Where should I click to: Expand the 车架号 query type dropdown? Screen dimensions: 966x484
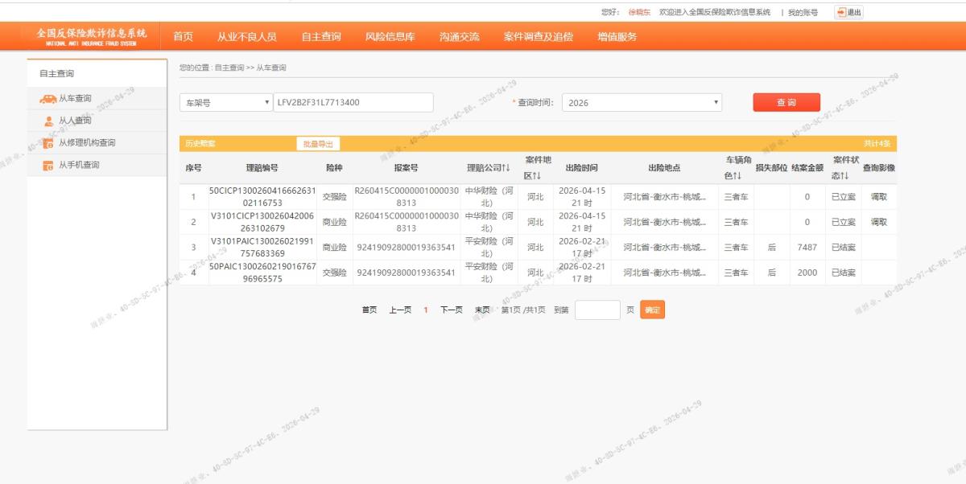(x=226, y=103)
